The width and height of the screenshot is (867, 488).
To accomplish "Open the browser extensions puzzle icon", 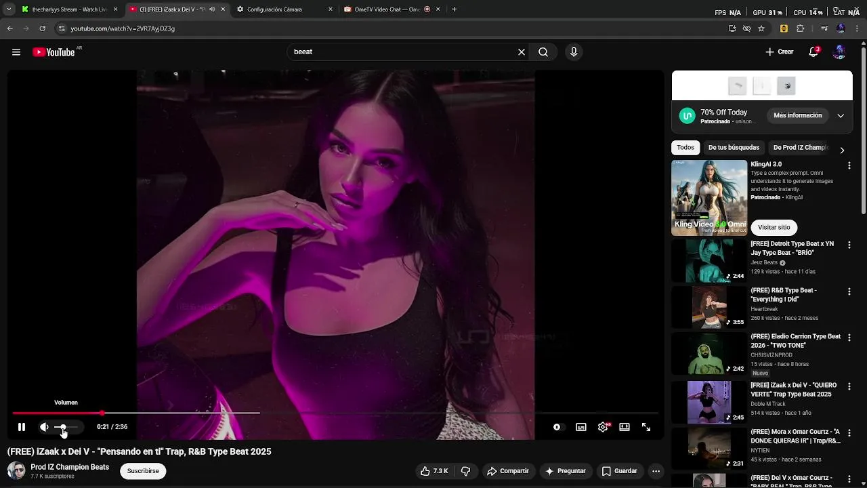I will (x=801, y=28).
